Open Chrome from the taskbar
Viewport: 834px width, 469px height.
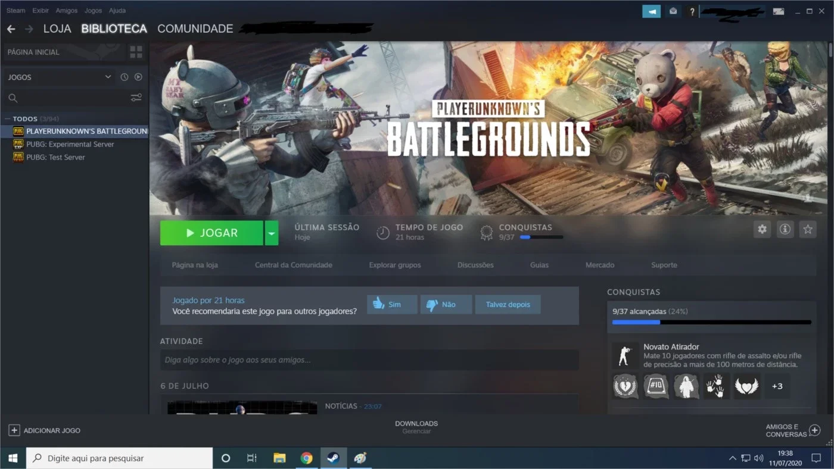coord(307,458)
